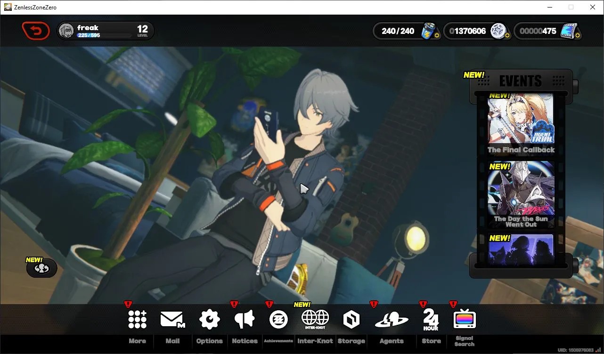Click the Signal Search label
This screenshot has height=354, width=604.
(465, 341)
